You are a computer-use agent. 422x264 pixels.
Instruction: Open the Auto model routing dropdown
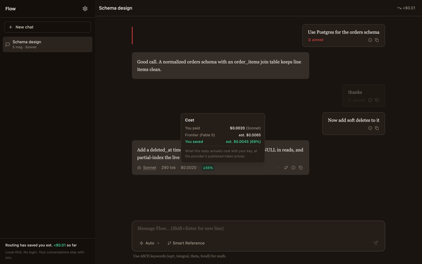(x=150, y=243)
